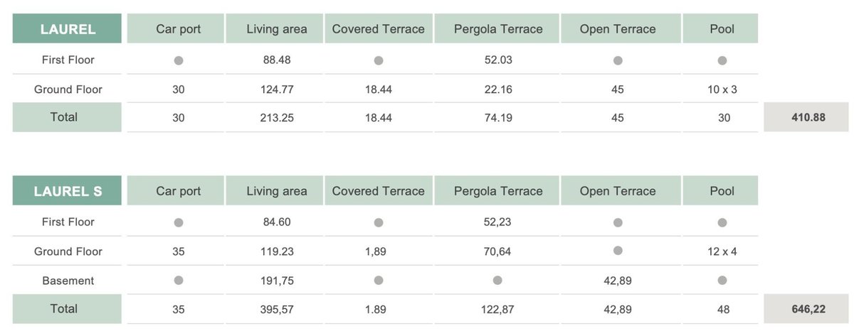Click the 10 x 3 pool size cell
The height and width of the screenshot is (336, 854).
tap(722, 90)
